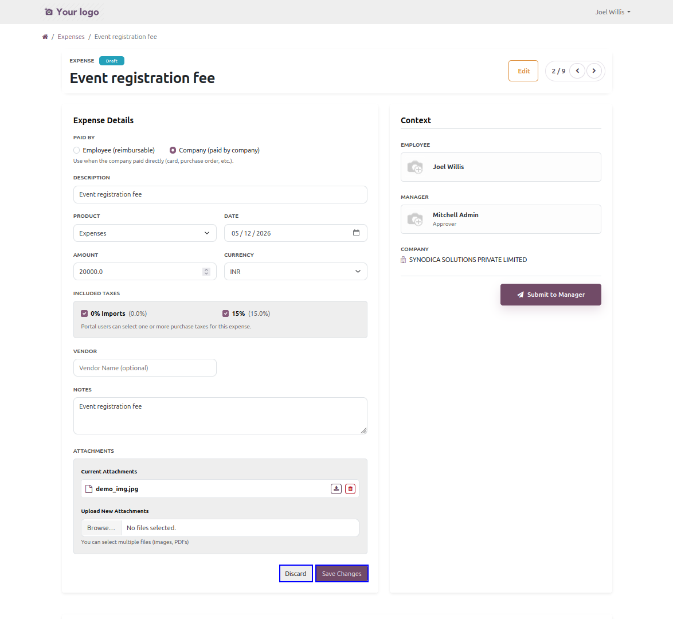The width and height of the screenshot is (673, 619).
Task: Go to the next expense record
Action: [594, 71]
